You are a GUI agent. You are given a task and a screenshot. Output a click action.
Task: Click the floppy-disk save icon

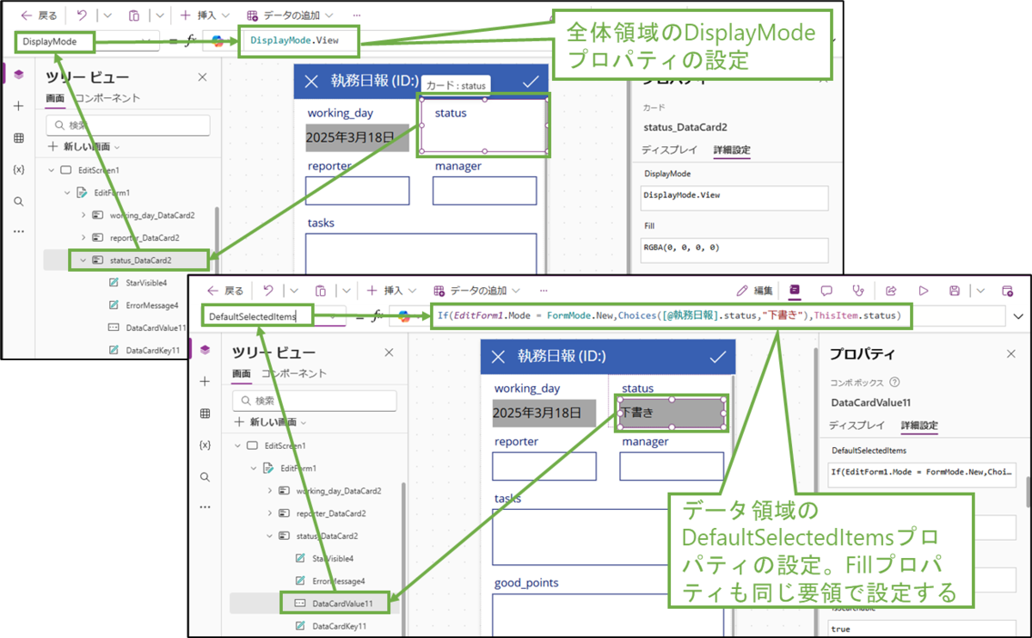954,291
